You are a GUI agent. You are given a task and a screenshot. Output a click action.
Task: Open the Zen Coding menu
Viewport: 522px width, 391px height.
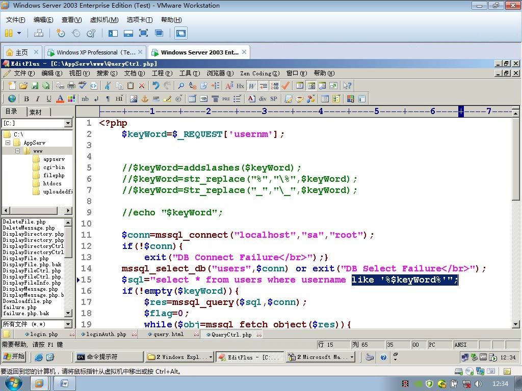pos(260,73)
